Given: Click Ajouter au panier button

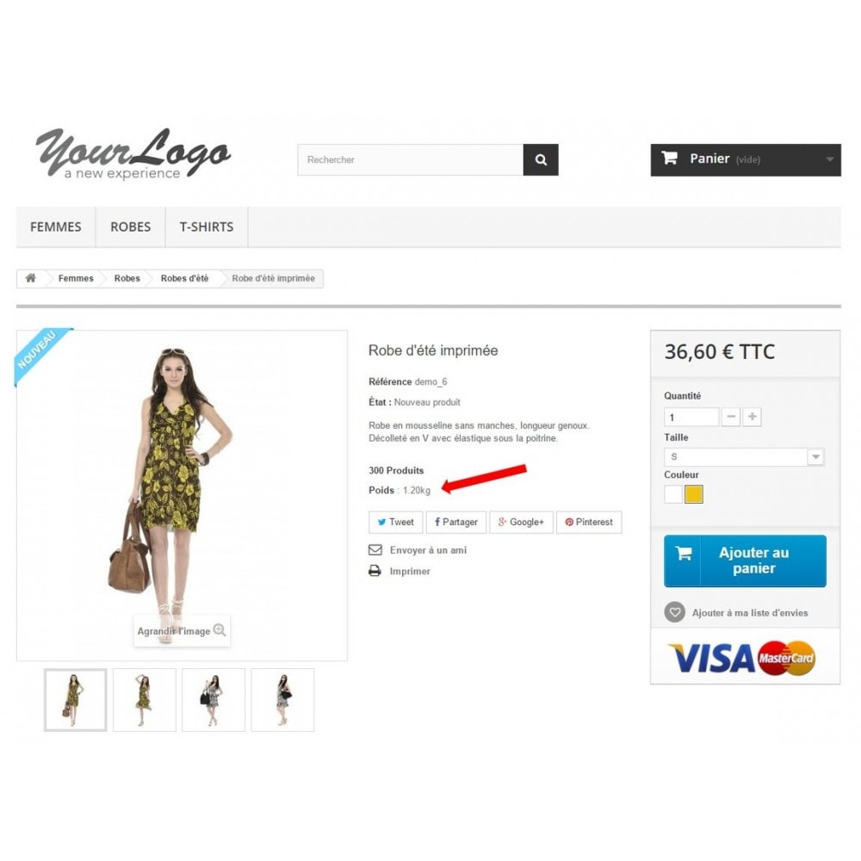Looking at the screenshot, I should 745,561.
